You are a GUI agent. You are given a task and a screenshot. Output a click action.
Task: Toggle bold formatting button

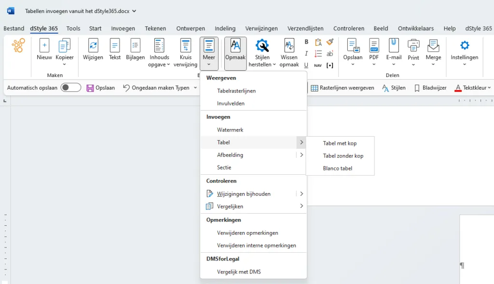click(x=306, y=42)
